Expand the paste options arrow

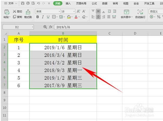pos(10,17)
